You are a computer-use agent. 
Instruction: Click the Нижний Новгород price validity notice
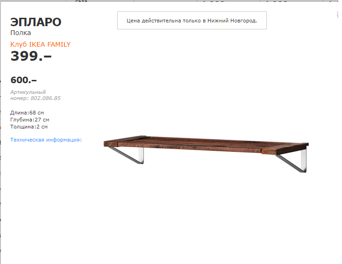tap(192, 20)
